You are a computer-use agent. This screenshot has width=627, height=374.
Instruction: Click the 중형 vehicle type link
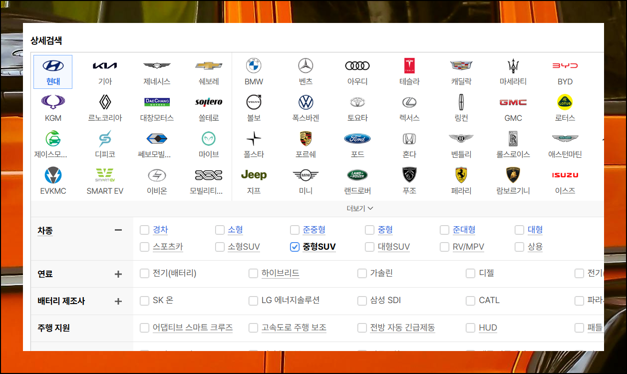click(x=385, y=230)
